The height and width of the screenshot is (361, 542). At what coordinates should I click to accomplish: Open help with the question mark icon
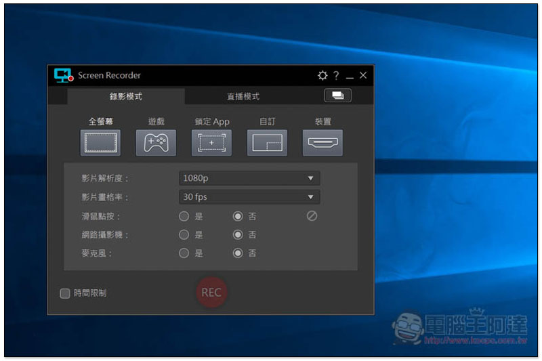click(x=336, y=76)
